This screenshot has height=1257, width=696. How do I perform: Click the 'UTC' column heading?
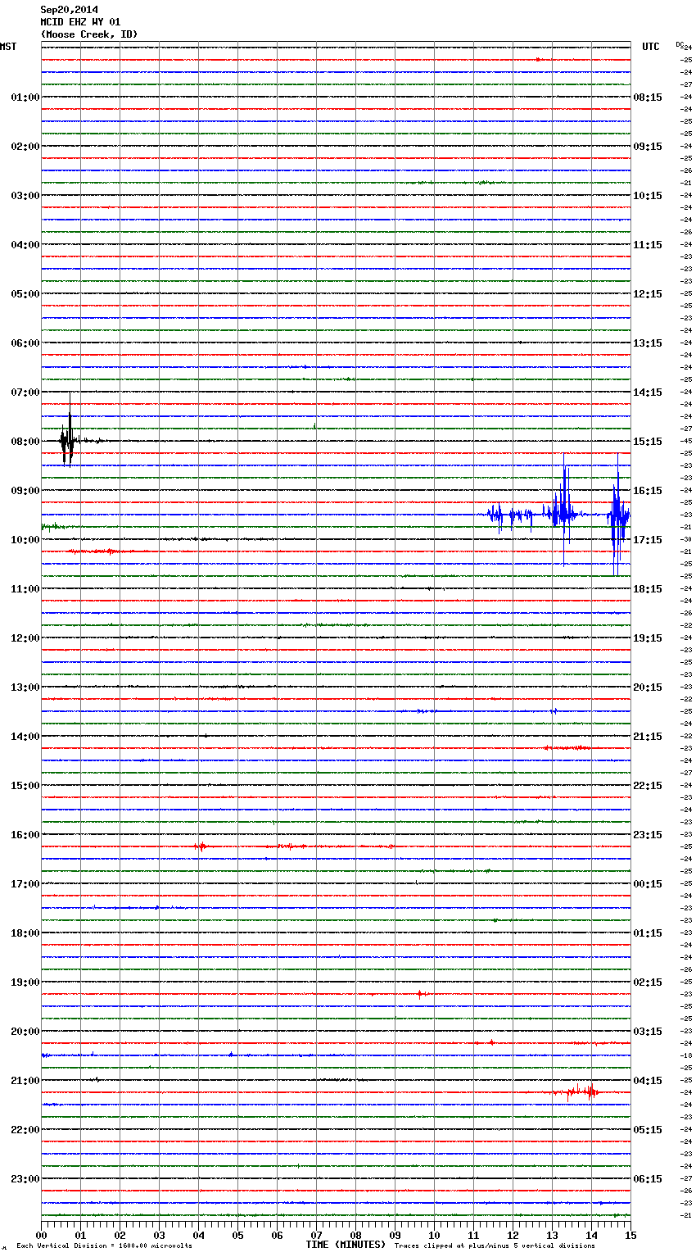(651, 47)
